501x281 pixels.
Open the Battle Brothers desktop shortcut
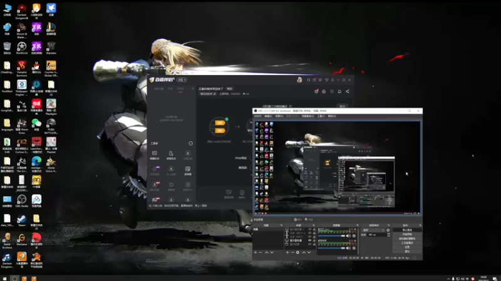point(7,240)
